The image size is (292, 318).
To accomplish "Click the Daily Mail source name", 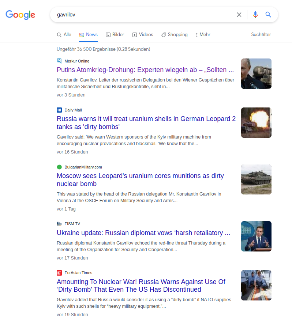I will [73, 110].
